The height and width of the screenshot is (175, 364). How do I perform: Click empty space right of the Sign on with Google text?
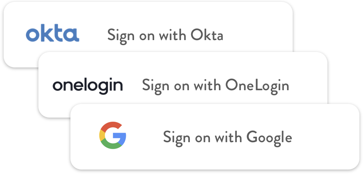pos(325,138)
